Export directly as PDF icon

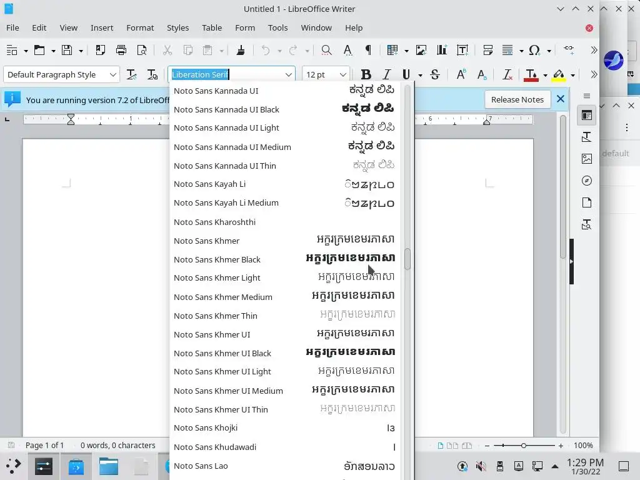click(100, 50)
